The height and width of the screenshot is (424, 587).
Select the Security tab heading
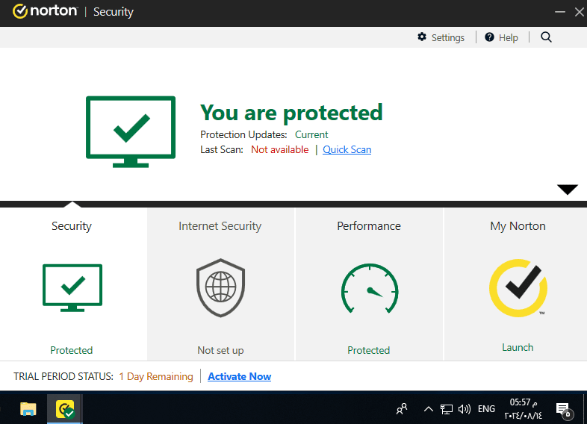tap(72, 226)
